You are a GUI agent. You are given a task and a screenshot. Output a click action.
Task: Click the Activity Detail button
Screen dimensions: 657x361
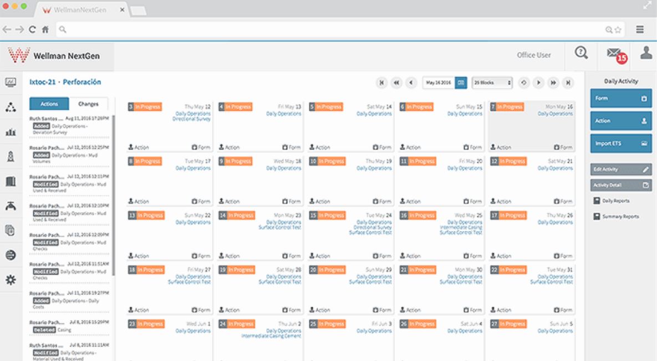pos(621,185)
